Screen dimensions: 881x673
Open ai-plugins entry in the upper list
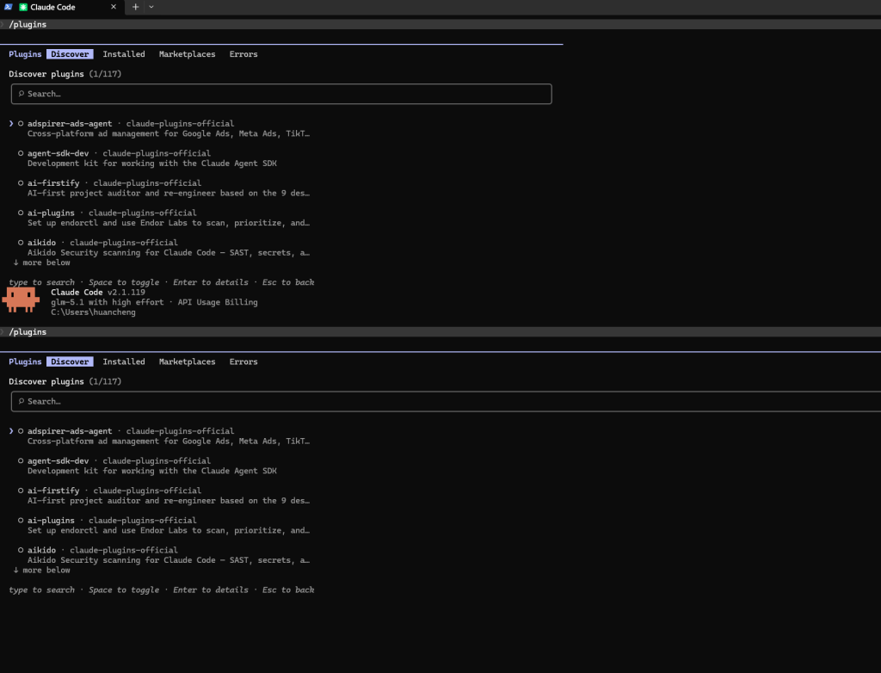point(51,213)
